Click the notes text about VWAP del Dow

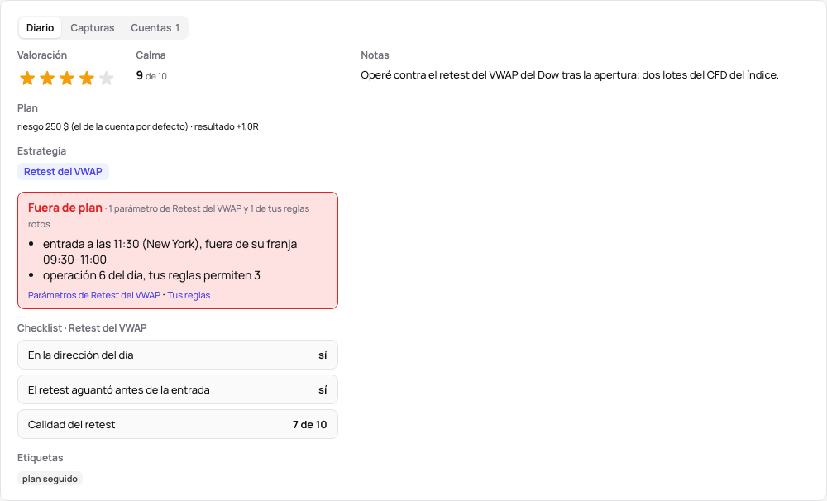coord(570,75)
